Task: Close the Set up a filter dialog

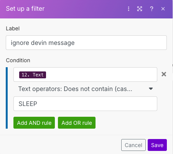Action: pyautogui.click(x=163, y=9)
